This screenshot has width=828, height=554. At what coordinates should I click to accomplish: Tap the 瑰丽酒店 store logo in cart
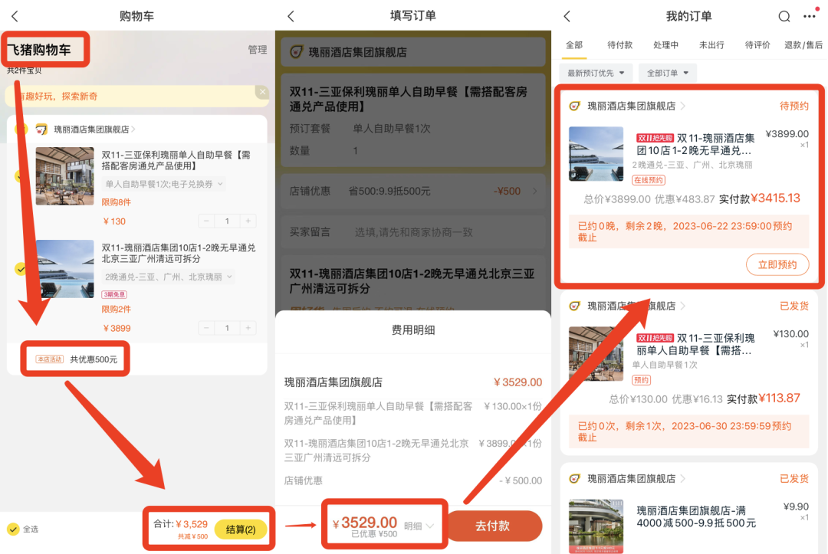pos(41,129)
